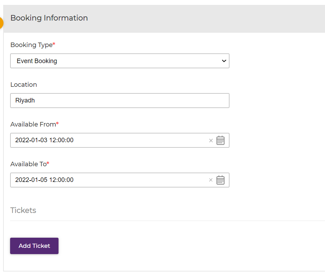
Task: Click the orange circle at left edge
Action: [x=1, y=23]
